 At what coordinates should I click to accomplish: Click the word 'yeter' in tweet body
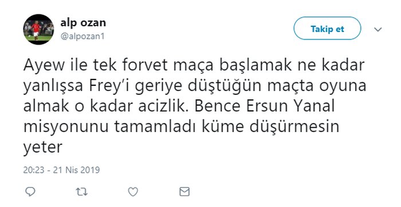click(x=43, y=148)
